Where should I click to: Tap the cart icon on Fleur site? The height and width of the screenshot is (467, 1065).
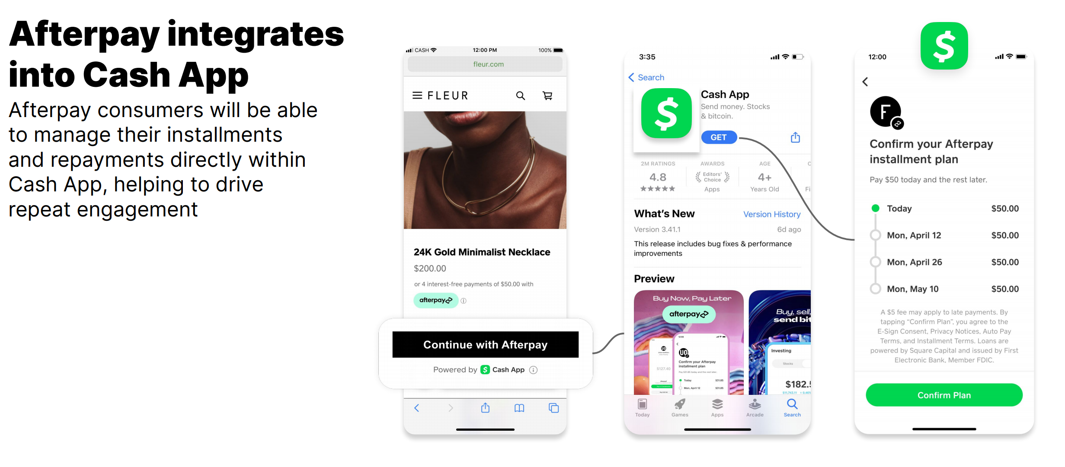tap(548, 96)
